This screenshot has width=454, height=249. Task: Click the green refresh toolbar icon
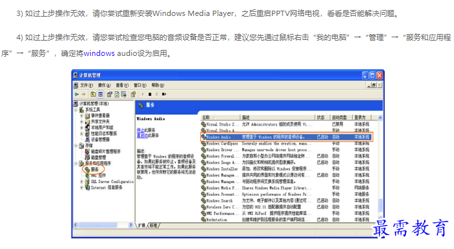[x=117, y=95]
